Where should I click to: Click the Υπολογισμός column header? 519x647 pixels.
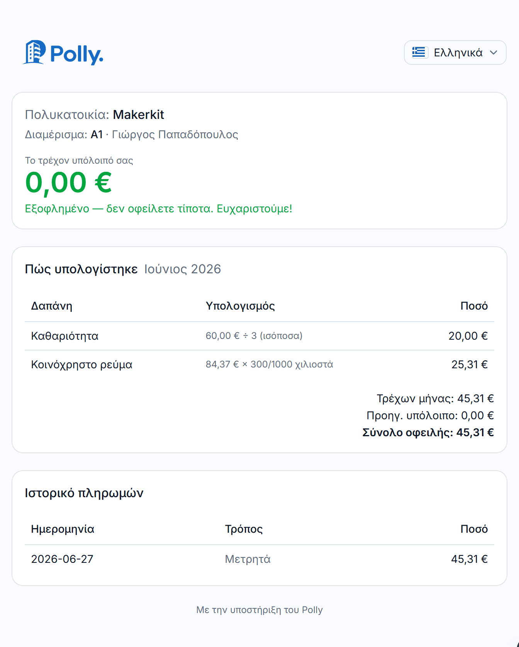240,306
